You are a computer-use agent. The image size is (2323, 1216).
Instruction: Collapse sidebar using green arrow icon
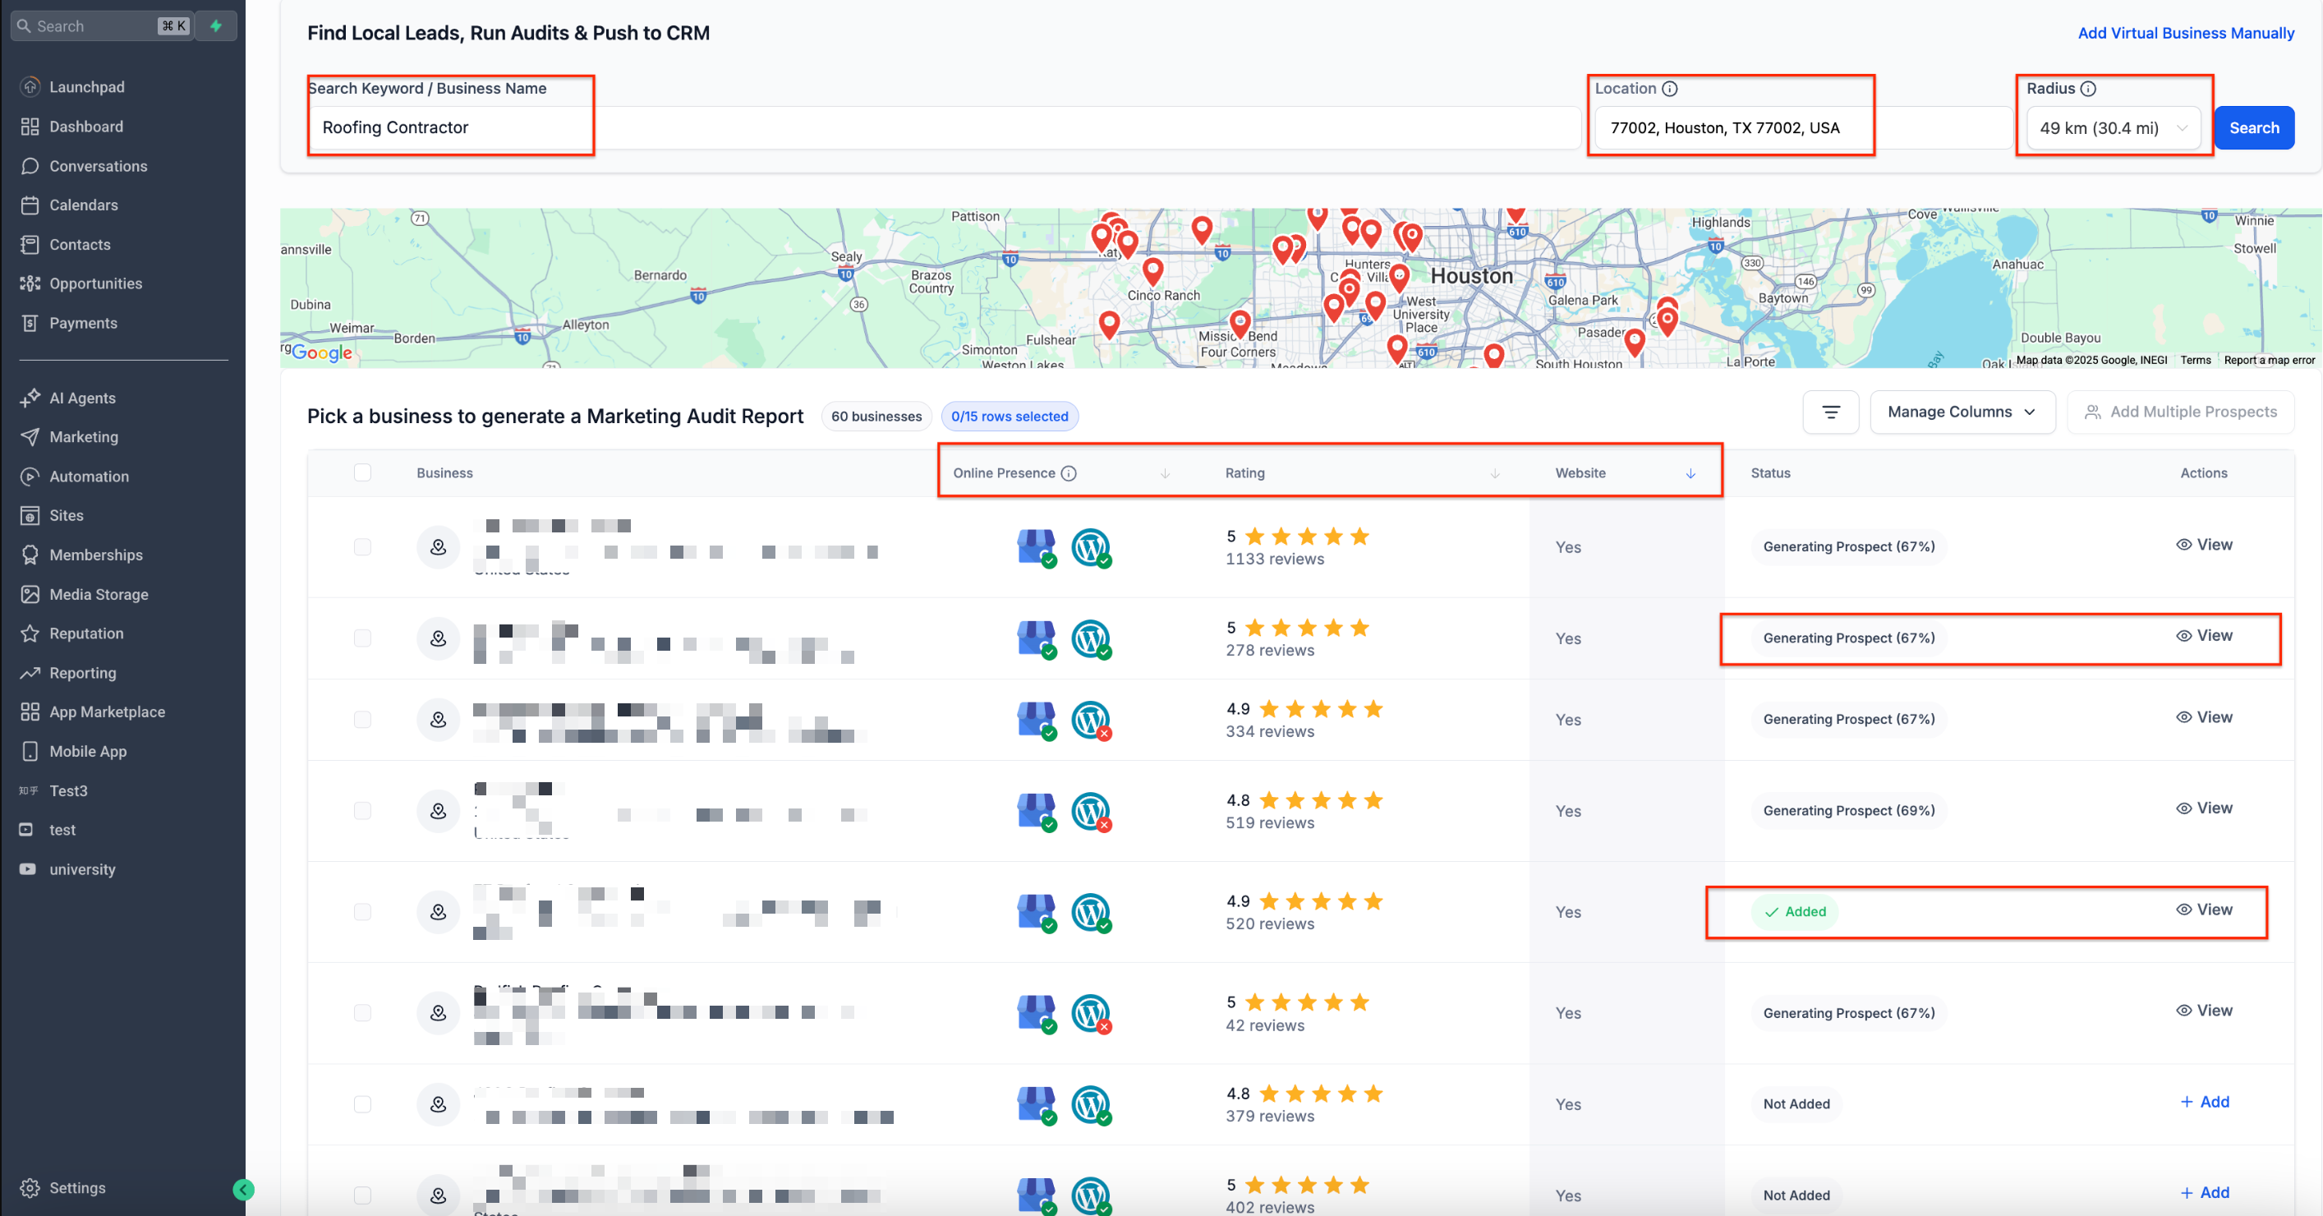[x=242, y=1189]
